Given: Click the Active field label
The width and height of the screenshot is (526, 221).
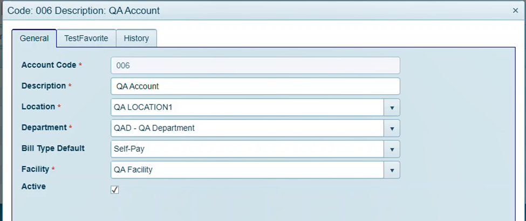Looking at the screenshot, I should point(33,187).
